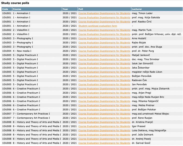Open the questionnaire for doc. mag. Tina Smrekar
This screenshot has height=146, width=183.
(x=104, y=59)
